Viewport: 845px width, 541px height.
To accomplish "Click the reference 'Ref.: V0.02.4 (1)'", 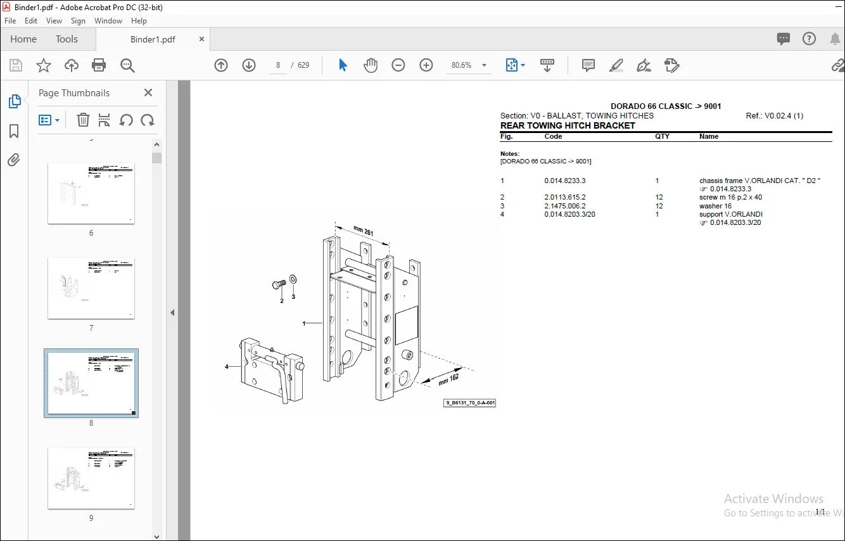I will coord(775,116).
